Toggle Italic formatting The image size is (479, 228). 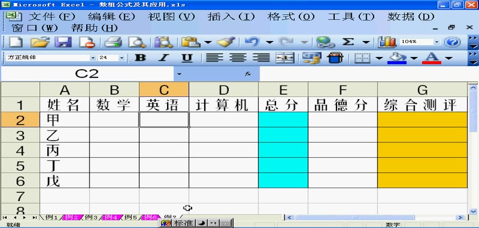(x=164, y=58)
